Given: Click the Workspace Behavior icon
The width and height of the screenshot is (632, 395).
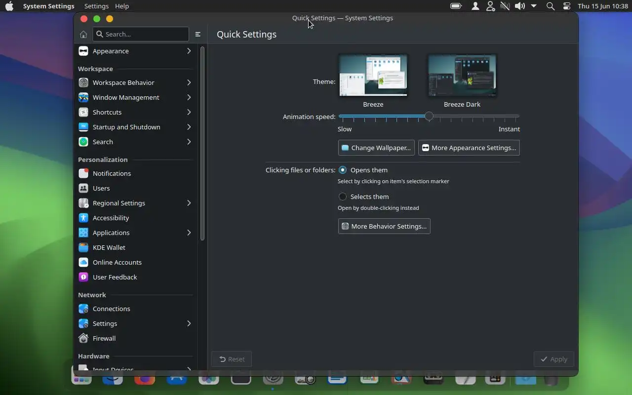Looking at the screenshot, I should tap(83, 82).
